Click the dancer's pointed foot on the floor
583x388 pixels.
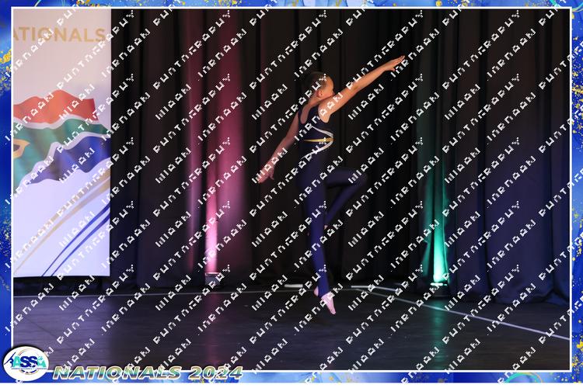click(329, 303)
